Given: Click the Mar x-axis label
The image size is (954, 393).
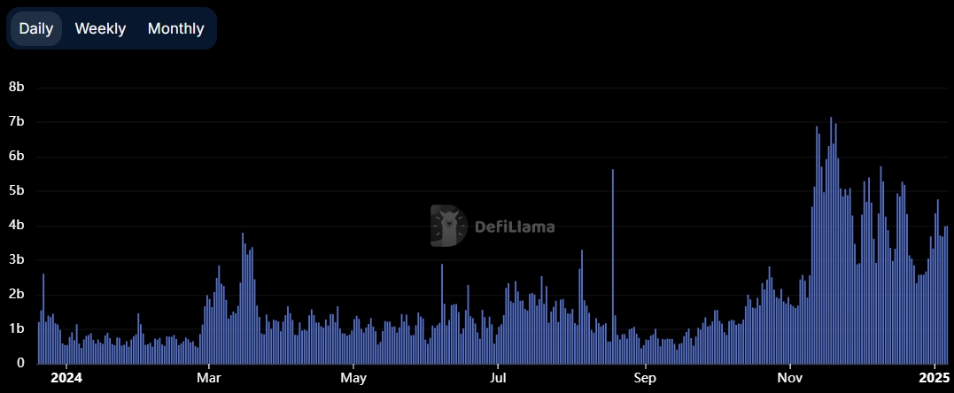Looking at the screenshot, I should click(x=209, y=379).
